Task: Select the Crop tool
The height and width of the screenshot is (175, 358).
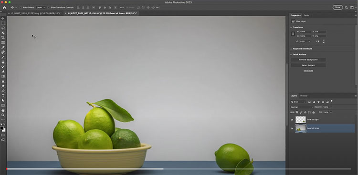Action: [3, 38]
